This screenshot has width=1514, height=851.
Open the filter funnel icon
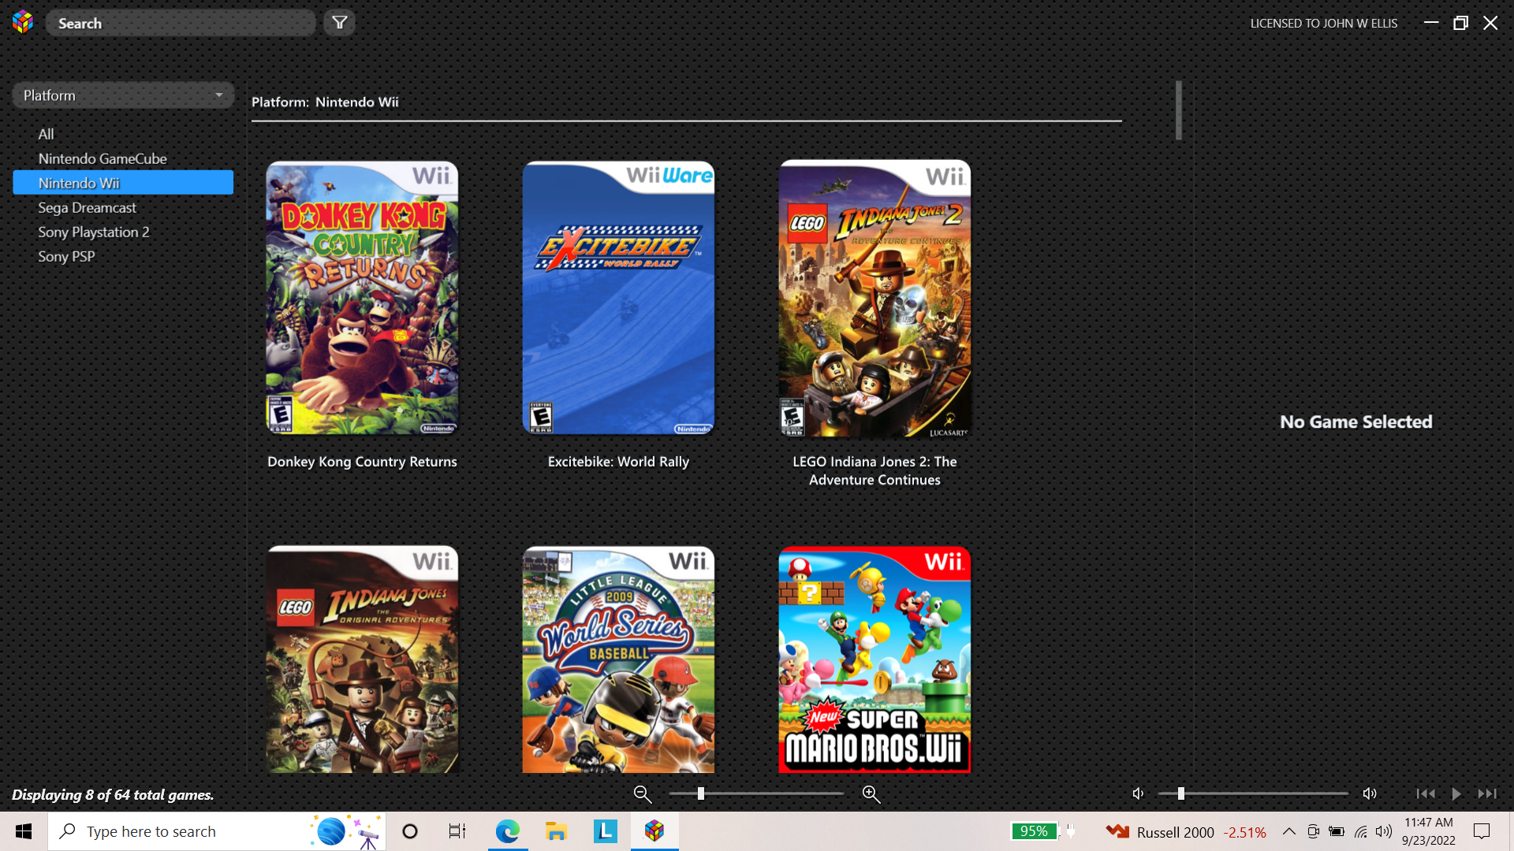[340, 23]
